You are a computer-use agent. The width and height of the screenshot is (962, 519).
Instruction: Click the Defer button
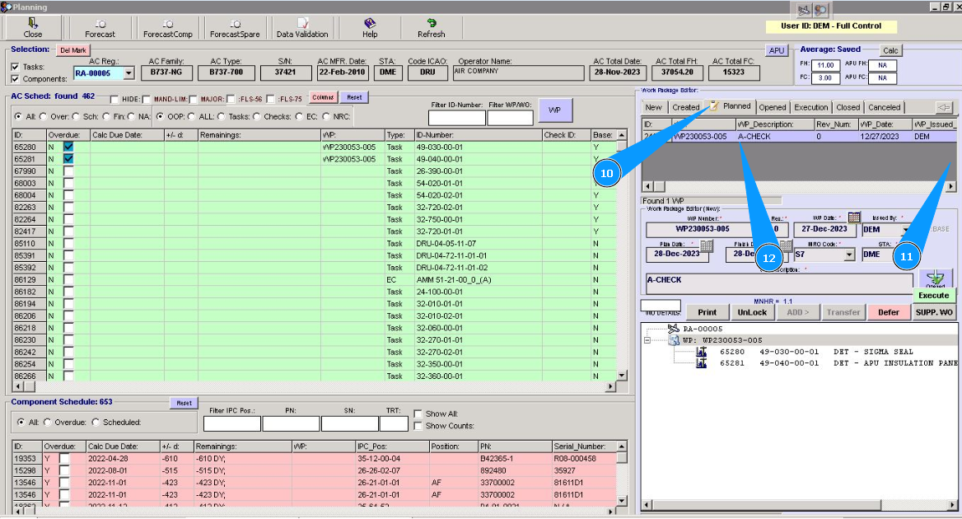point(888,312)
